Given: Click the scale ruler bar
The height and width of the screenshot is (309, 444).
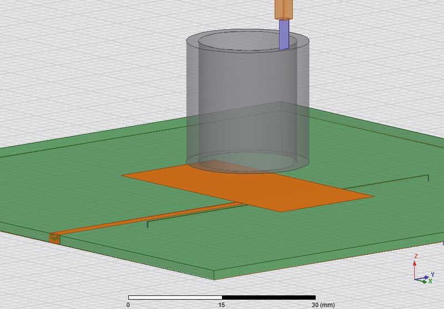Looking at the screenshot, I should click(x=221, y=297).
